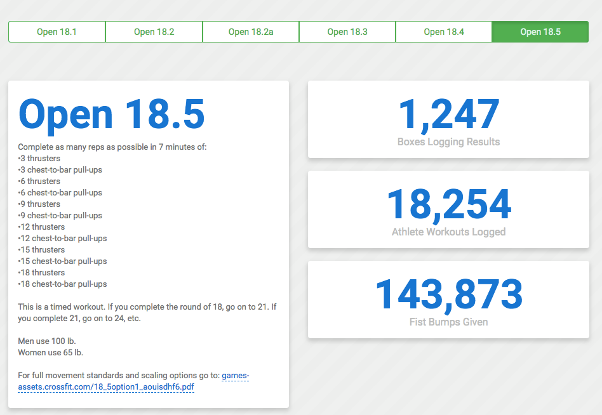Viewport: 602px width, 415px height.
Task: Click the '3 thrusters' line
Action: pyautogui.click(x=39, y=159)
